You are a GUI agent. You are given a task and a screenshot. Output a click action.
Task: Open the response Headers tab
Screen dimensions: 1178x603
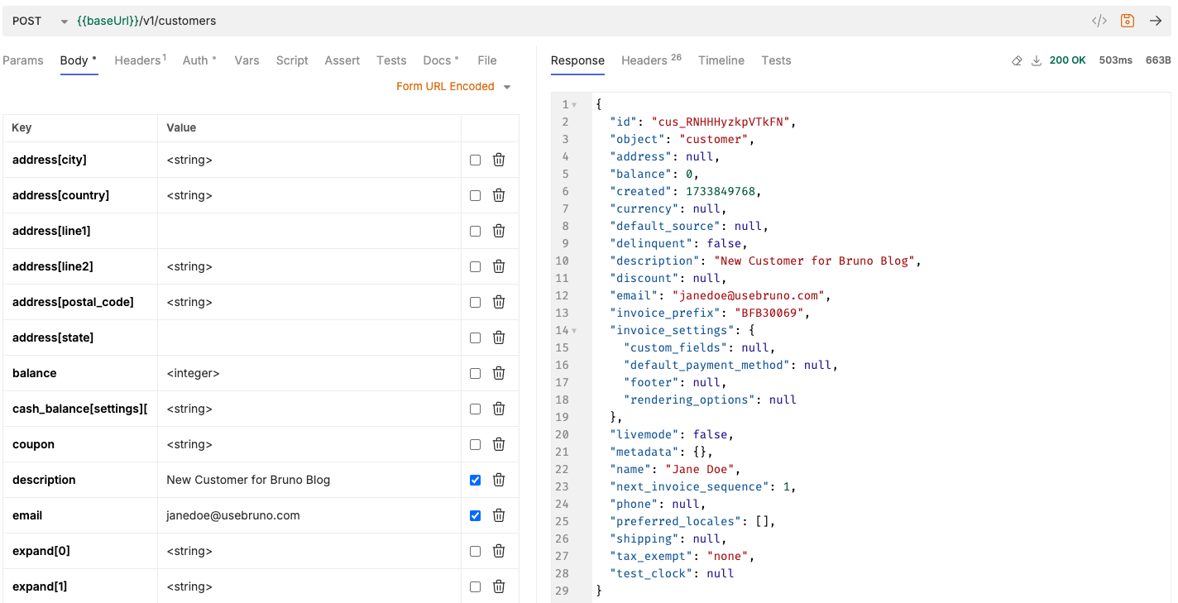651,60
